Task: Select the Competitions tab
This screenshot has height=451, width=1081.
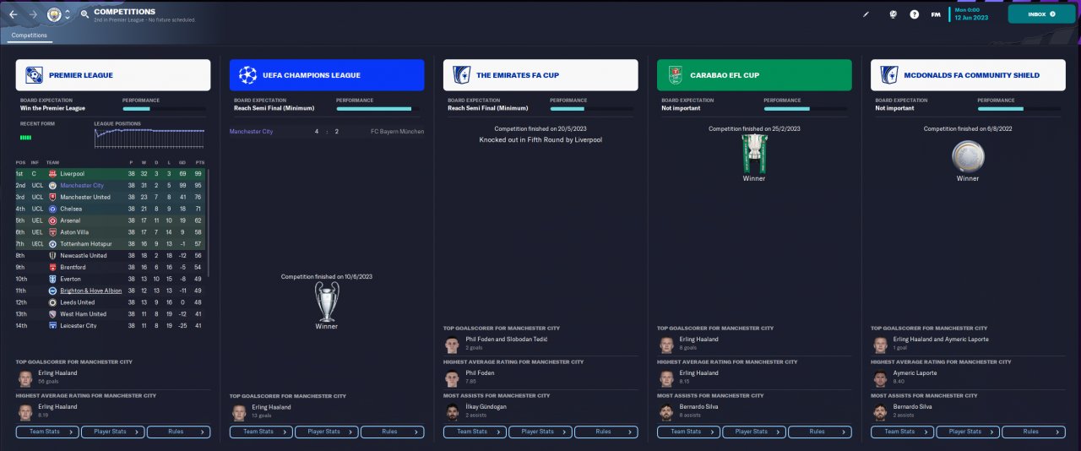Action: click(x=30, y=35)
